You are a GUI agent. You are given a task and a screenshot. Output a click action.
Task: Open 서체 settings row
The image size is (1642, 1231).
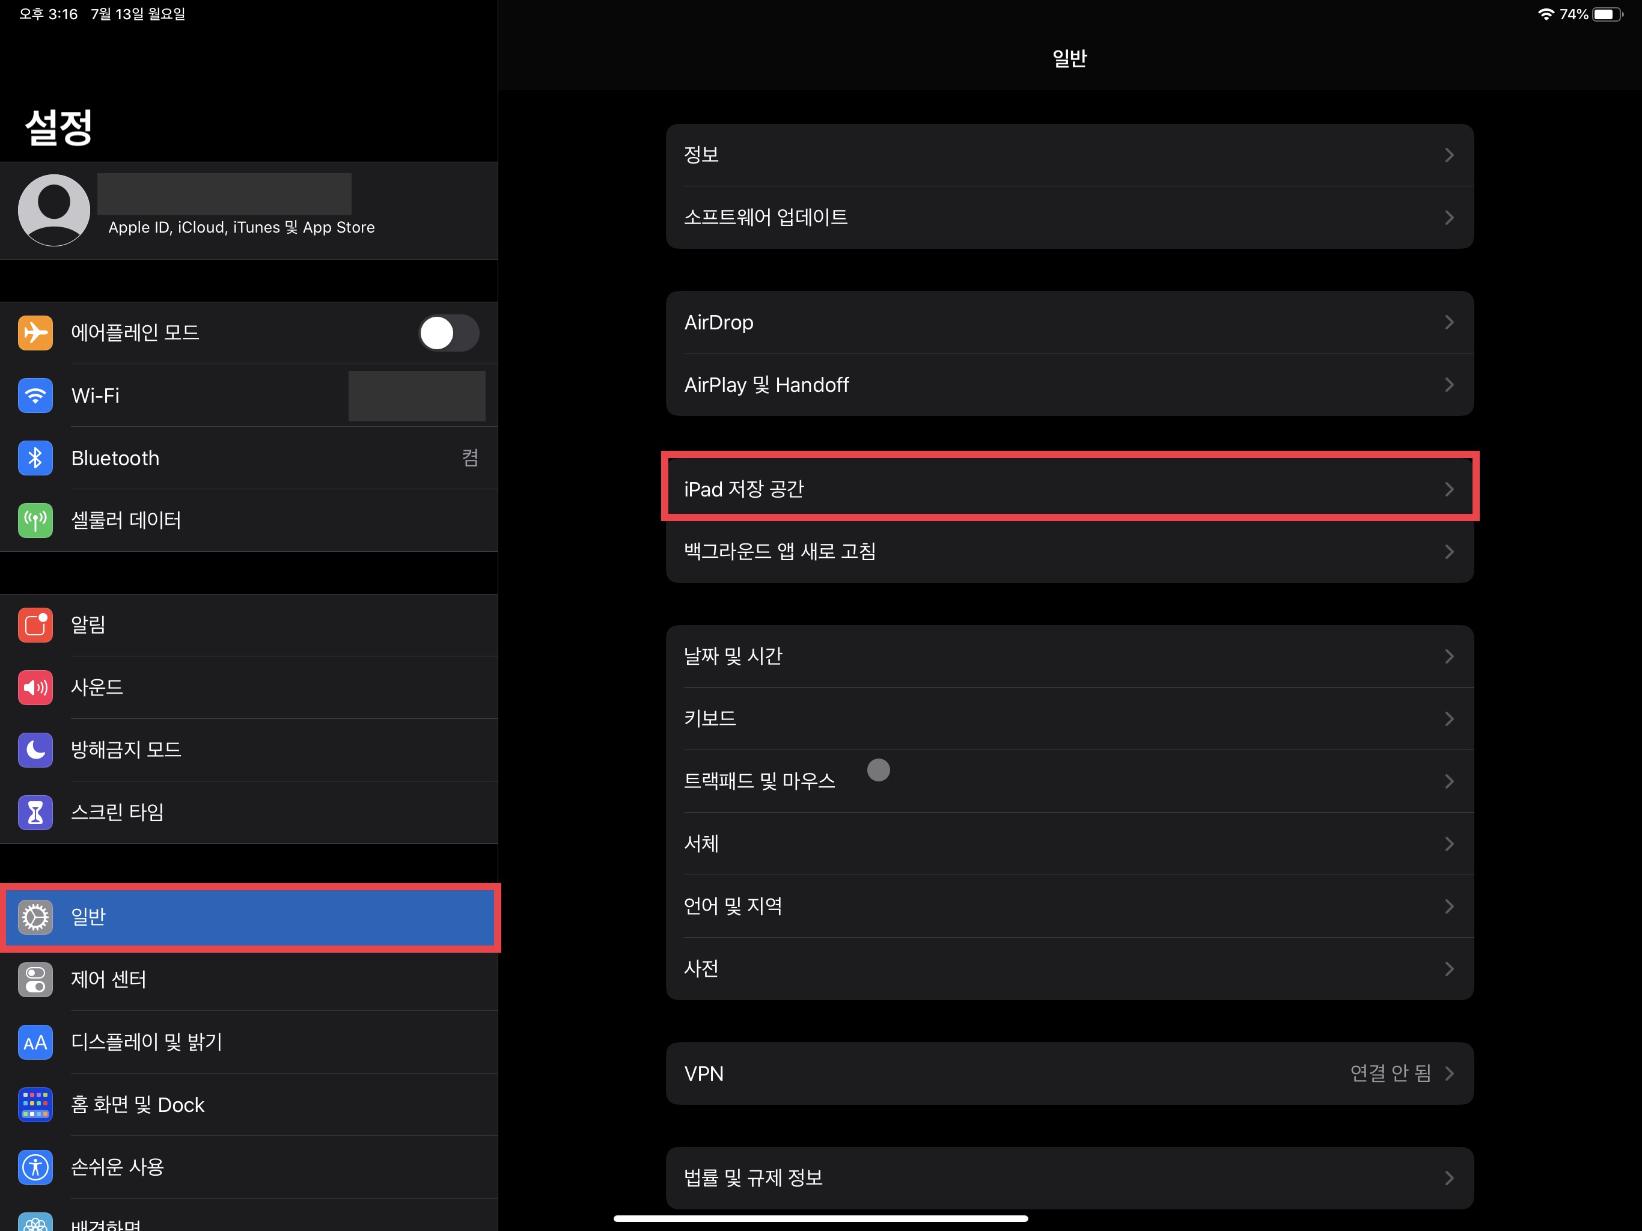pyautogui.click(x=1070, y=843)
